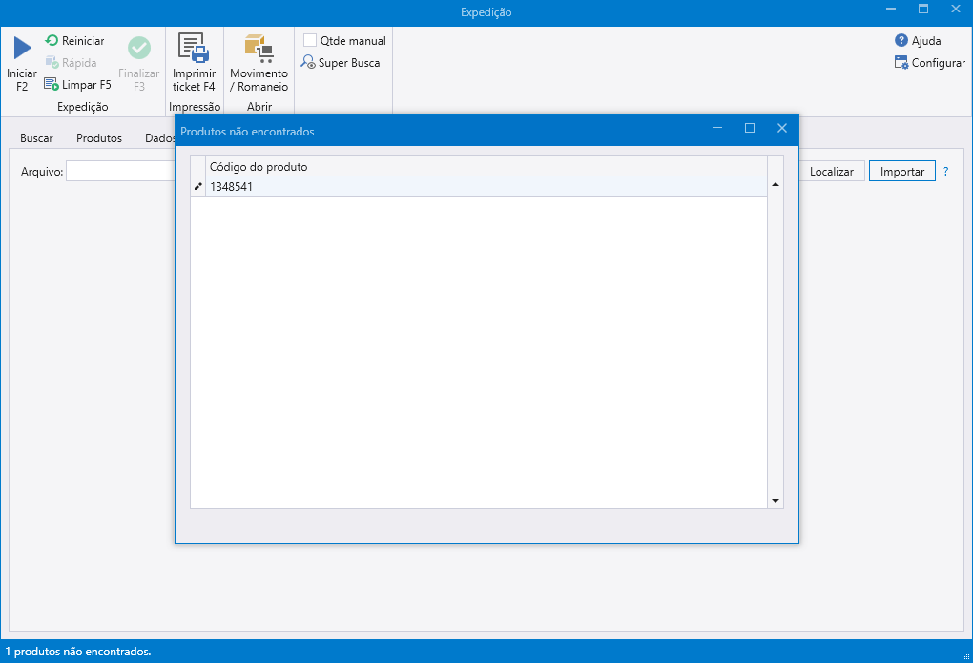Open the Configurar settings
This screenshot has width=973, height=663.
(930, 63)
